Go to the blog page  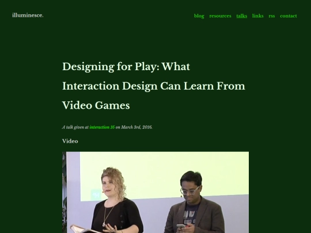199,16
